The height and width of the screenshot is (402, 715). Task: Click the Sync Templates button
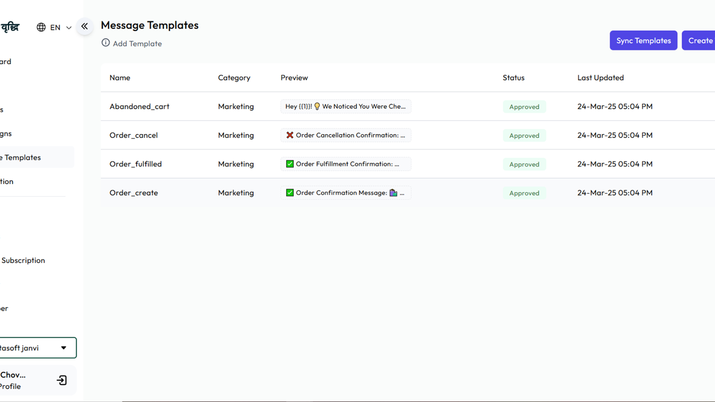643,41
